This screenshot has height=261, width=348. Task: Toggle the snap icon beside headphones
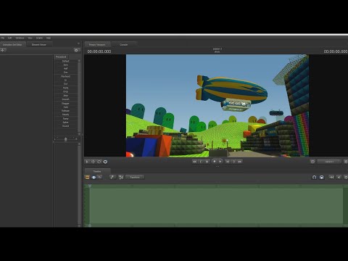pyautogui.click(x=322, y=178)
